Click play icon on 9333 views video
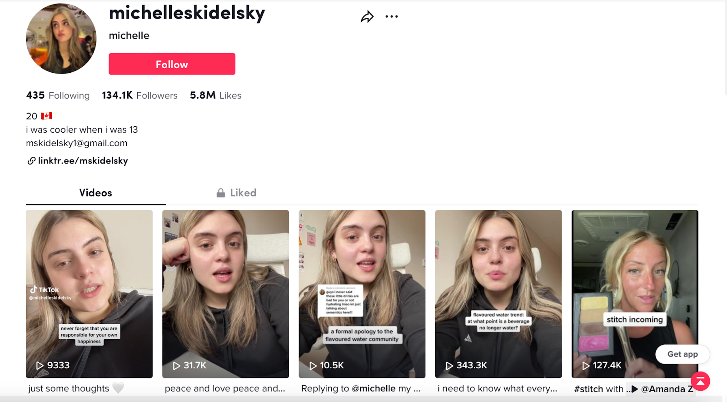727x402 pixels. 40,365
